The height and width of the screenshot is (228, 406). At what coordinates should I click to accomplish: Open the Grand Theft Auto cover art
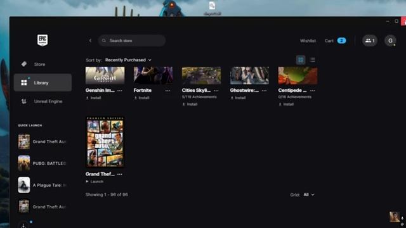(105, 142)
